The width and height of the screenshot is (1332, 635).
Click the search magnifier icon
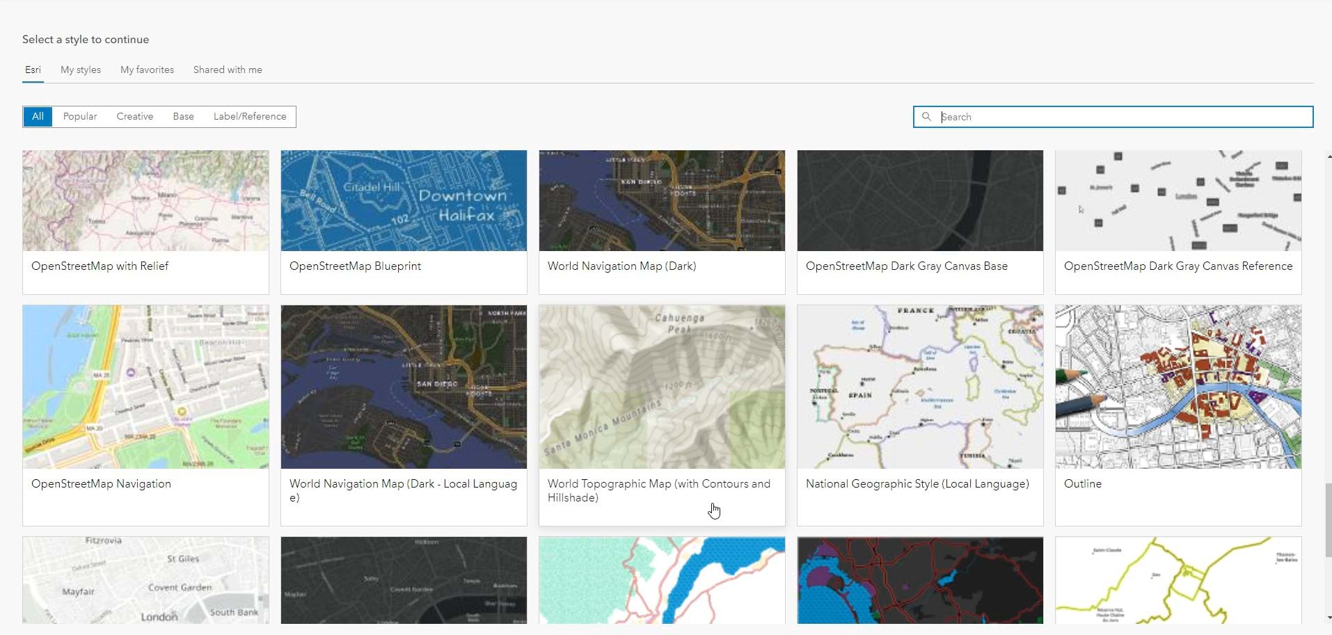coord(926,117)
